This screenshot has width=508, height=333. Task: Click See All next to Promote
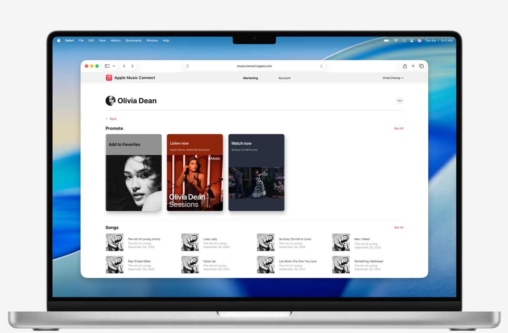[x=399, y=128]
